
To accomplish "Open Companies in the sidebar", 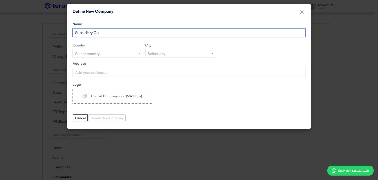I will tap(62, 177).
